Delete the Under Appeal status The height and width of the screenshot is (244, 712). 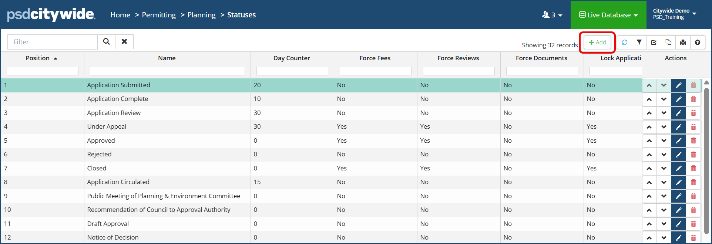(693, 127)
